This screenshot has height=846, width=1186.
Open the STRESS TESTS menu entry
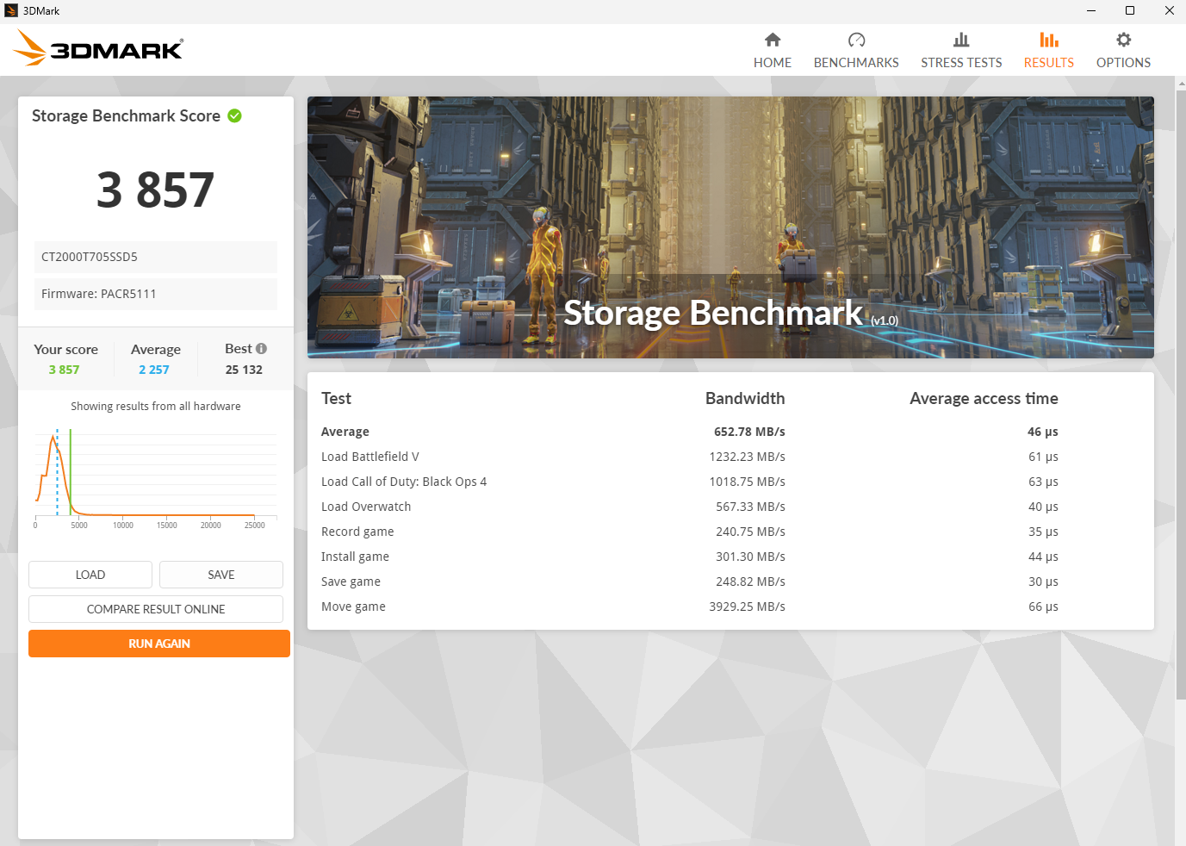[961, 62]
